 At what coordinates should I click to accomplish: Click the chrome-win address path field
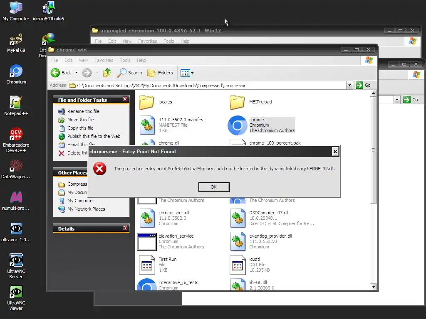(208, 86)
